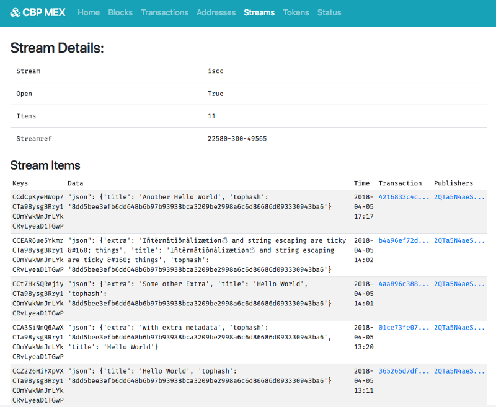This screenshot has width=496, height=407.
Task: Click the CBP MEX logo icon
Action: point(15,12)
